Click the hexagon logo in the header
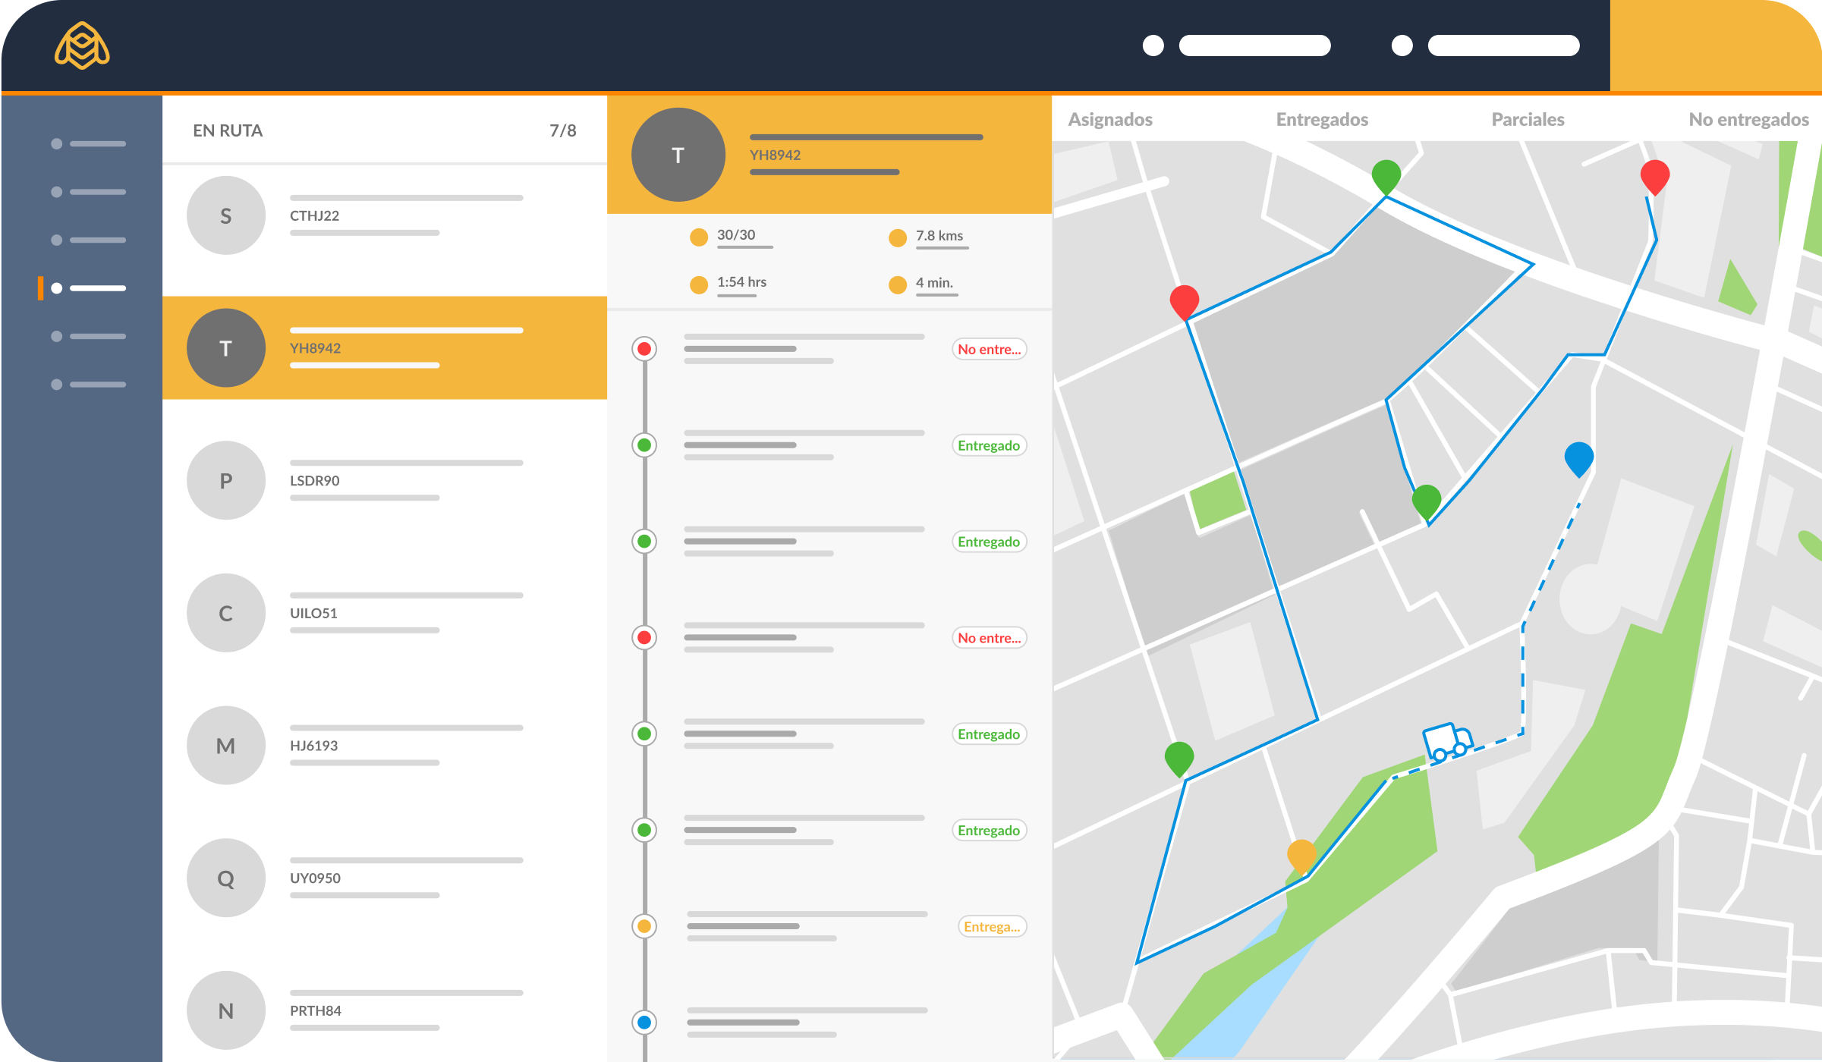The height and width of the screenshot is (1062, 1822). [x=82, y=46]
